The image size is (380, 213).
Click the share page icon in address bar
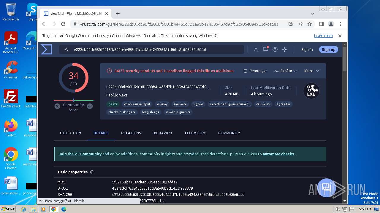(300, 24)
